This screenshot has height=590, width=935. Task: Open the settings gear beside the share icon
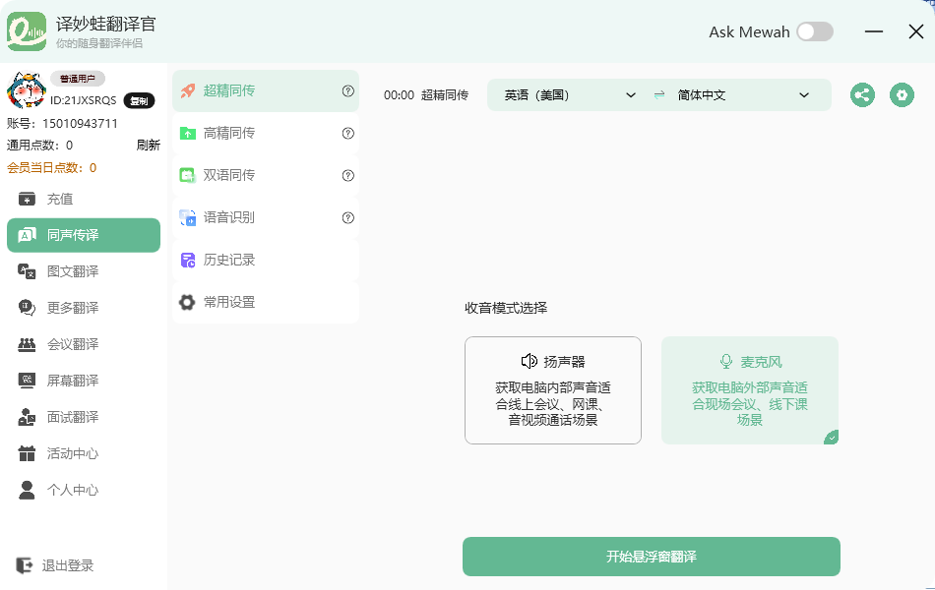(902, 94)
